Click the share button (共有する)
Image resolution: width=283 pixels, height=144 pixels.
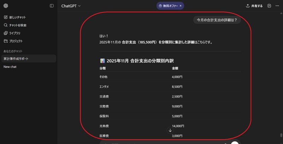coord(254,6)
